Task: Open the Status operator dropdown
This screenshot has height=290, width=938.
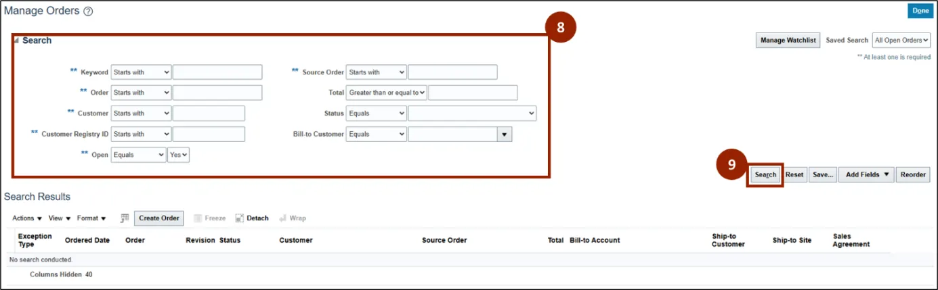Action: tap(376, 114)
